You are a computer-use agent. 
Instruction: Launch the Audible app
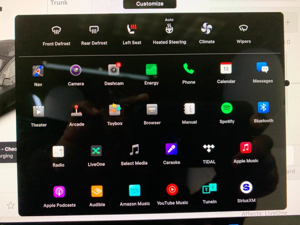[97, 191]
